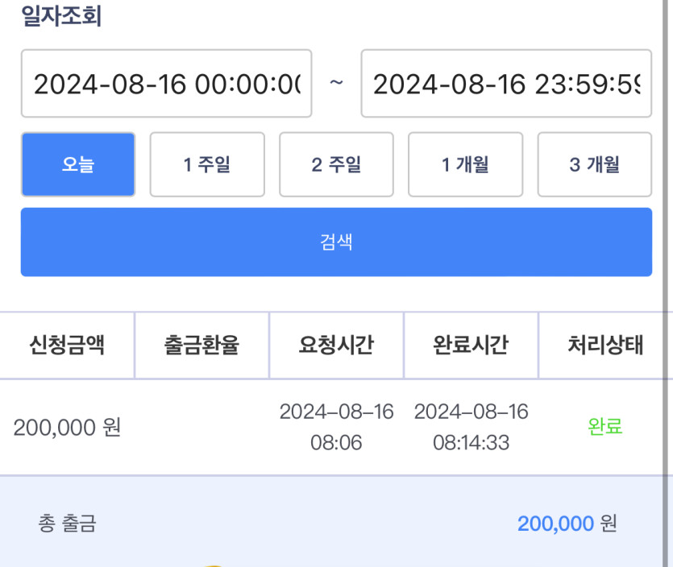673x567 pixels.
Task: Click the completion time 08:14:33 cell
Action: (x=471, y=427)
